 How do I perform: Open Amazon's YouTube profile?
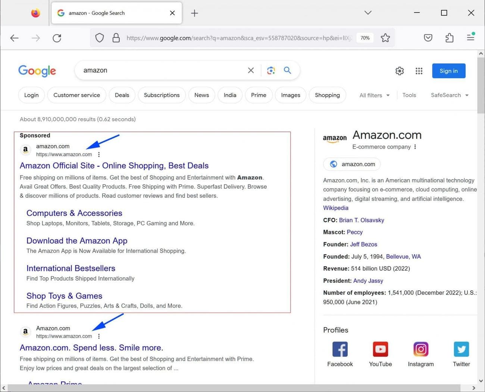tap(380, 349)
